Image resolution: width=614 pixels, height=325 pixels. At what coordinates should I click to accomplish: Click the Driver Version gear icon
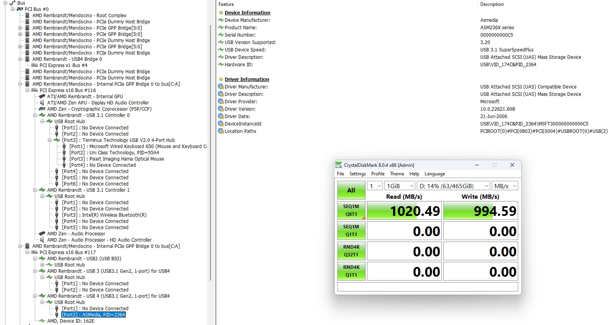[221, 109]
